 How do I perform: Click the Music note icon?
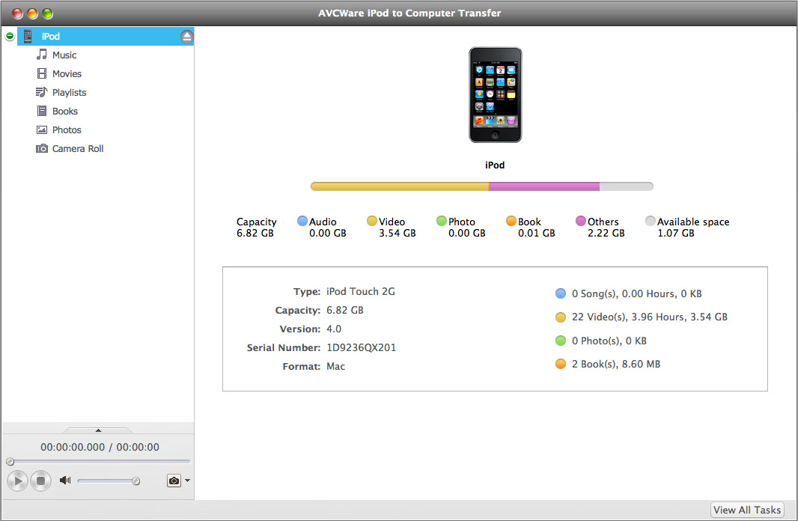(42, 55)
